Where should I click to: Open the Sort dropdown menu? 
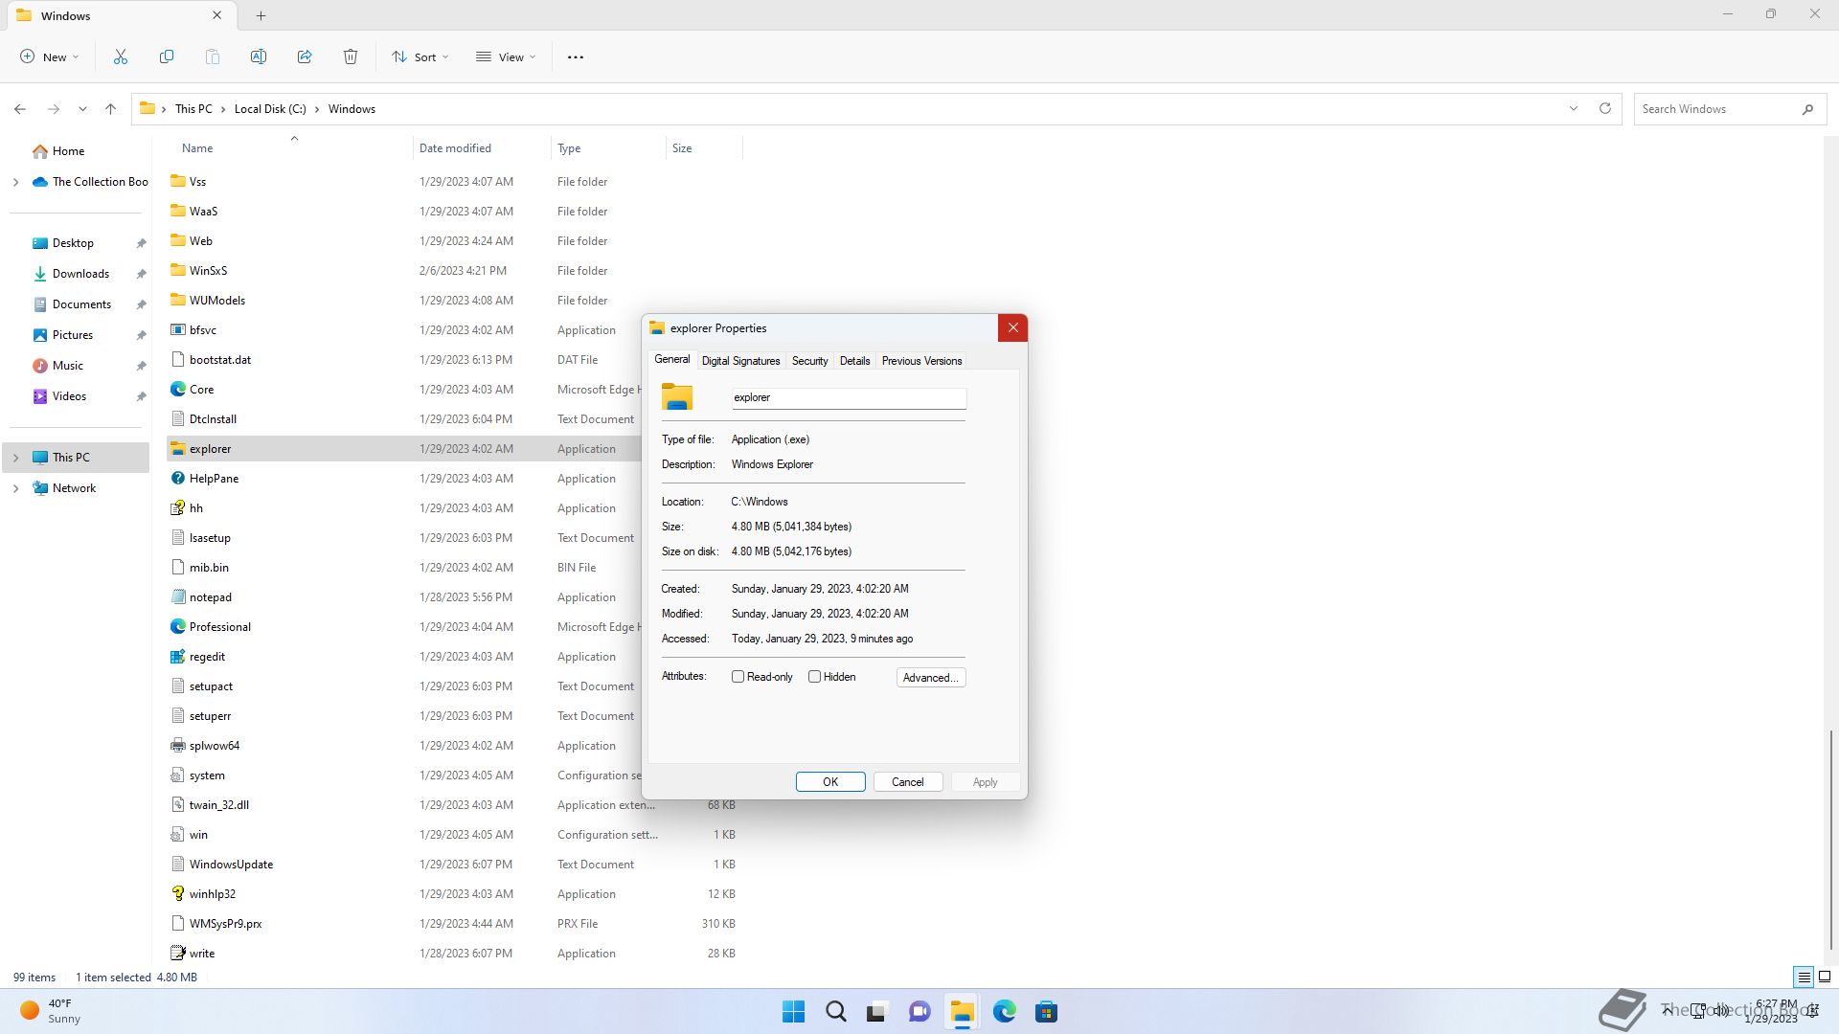point(420,57)
